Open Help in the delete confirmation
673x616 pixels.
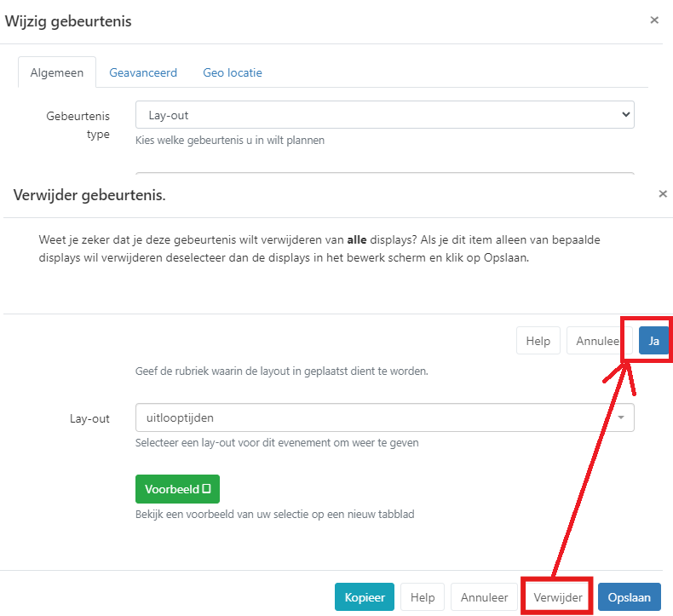pyautogui.click(x=538, y=341)
